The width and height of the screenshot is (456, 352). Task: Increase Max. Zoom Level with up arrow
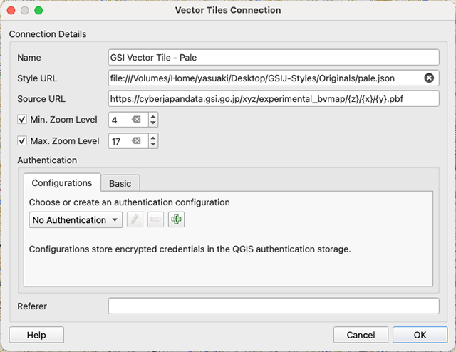click(x=153, y=138)
